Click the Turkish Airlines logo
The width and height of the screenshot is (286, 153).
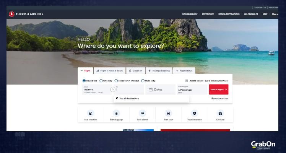coord(26,14)
